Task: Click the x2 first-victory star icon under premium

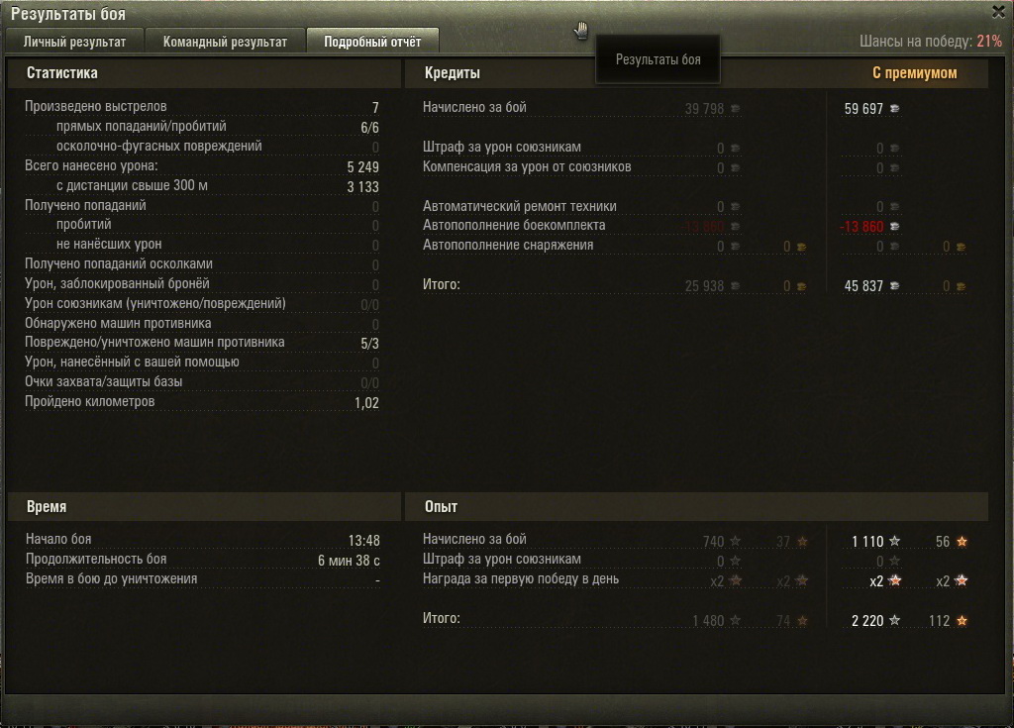Action: 894,580
